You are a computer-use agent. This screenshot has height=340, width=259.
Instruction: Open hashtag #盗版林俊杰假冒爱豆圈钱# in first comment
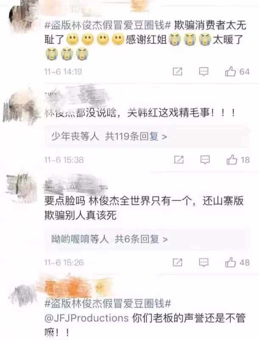pyautogui.click(x=108, y=25)
